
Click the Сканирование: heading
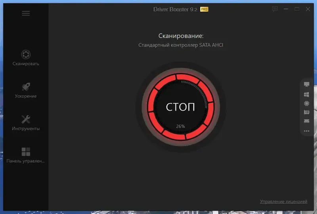(181, 36)
